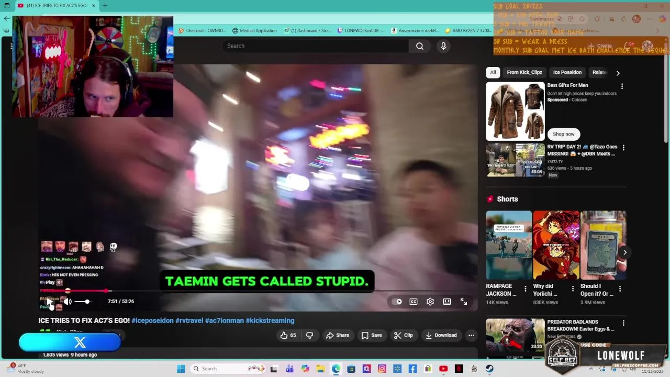Dislike the video with thumbs down
The height and width of the screenshot is (377, 670).
point(309,335)
